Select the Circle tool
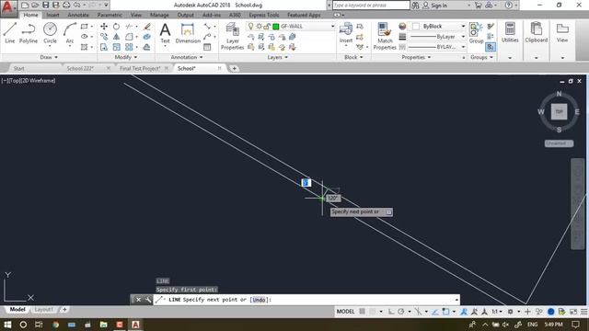The image size is (589, 331). pos(50,33)
